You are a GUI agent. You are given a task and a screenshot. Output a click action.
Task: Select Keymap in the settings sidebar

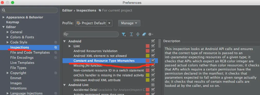(x=13, y=22)
